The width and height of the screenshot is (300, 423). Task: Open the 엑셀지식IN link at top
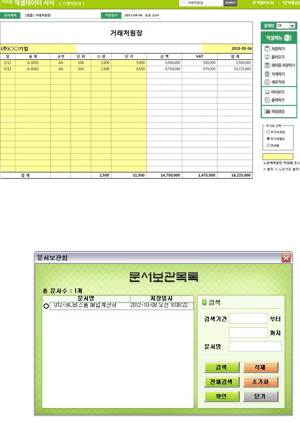(x=263, y=3)
